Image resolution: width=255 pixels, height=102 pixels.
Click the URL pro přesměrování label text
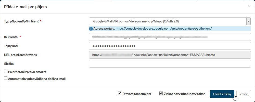click(x=21, y=55)
